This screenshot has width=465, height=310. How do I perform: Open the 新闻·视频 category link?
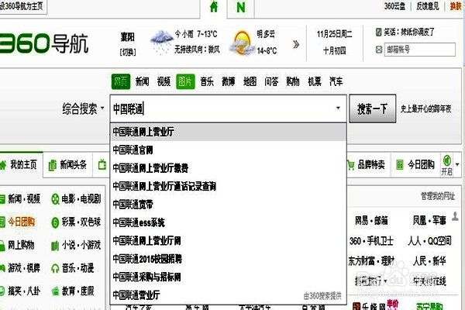(x=24, y=198)
